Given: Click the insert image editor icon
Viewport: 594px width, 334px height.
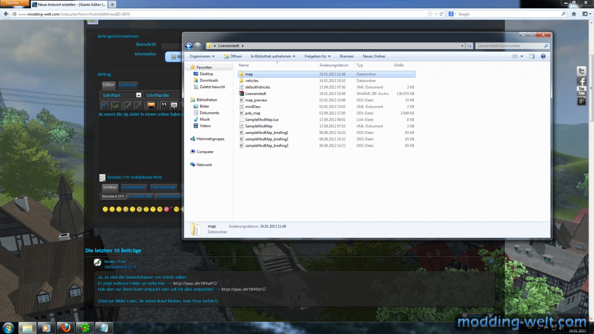Looking at the screenshot, I should click(151, 106).
